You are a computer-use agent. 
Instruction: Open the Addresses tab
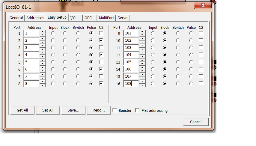point(35,18)
